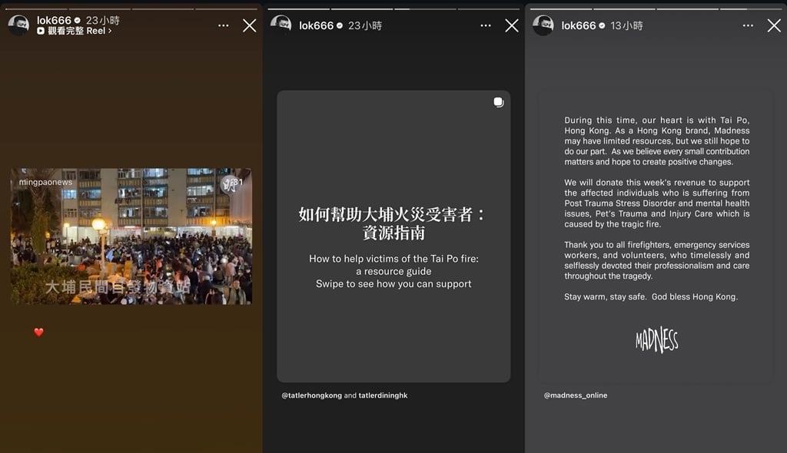The width and height of the screenshot is (787, 453).
Task: Select the crowd video of 大埔民間自發物資站
Action: pyautogui.click(x=131, y=234)
